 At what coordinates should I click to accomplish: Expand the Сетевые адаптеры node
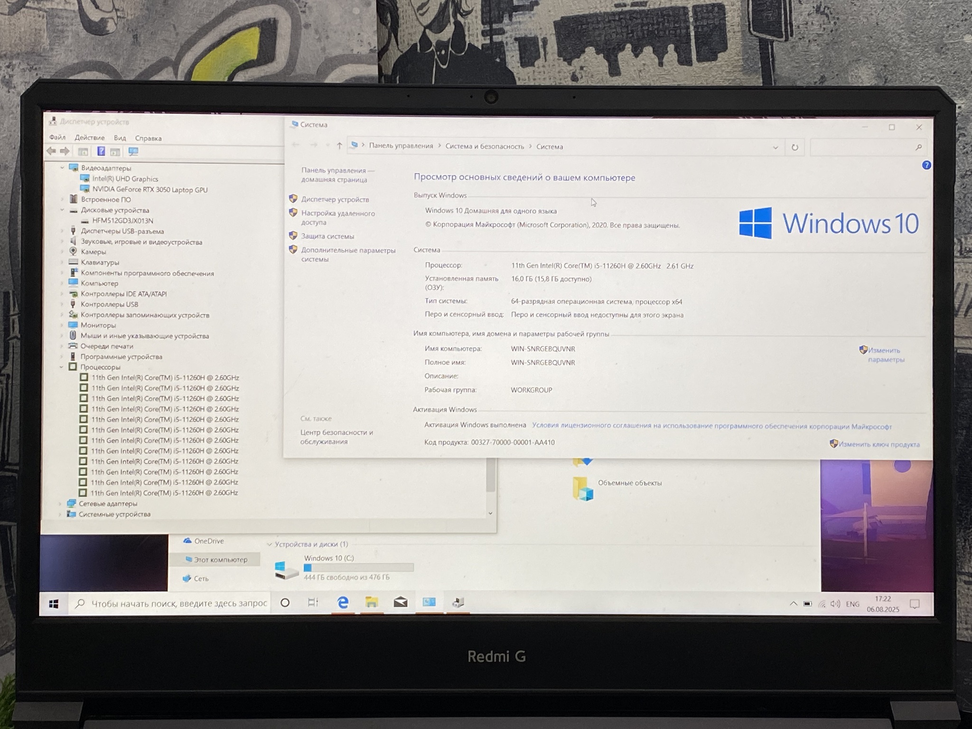60,504
